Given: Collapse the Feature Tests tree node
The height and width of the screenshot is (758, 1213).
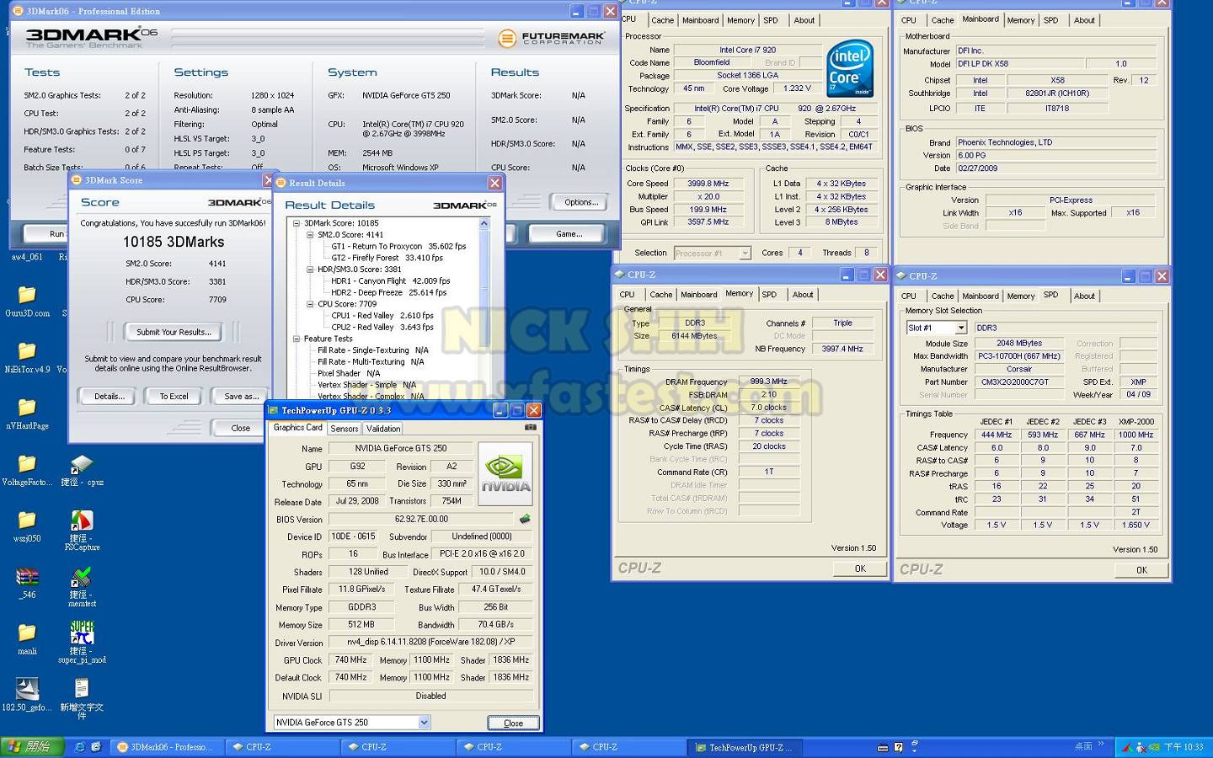Looking at the screenshot, I should tap(297, 339).
